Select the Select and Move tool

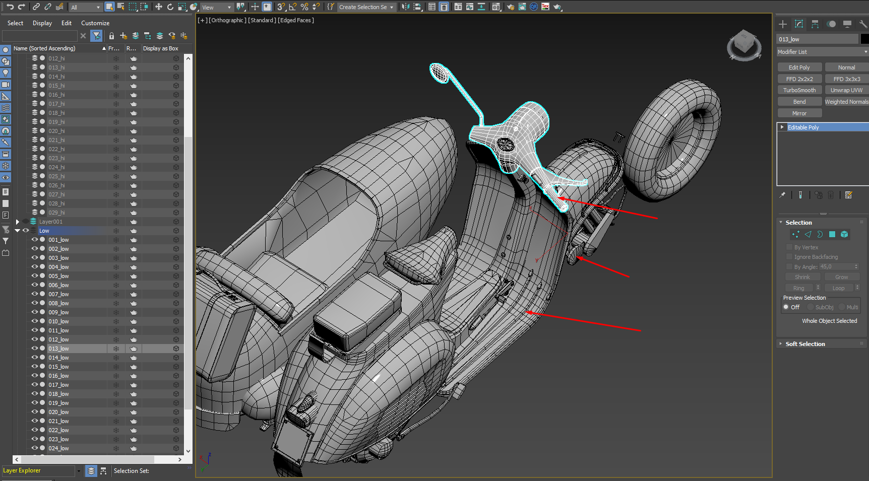point(159,7)
